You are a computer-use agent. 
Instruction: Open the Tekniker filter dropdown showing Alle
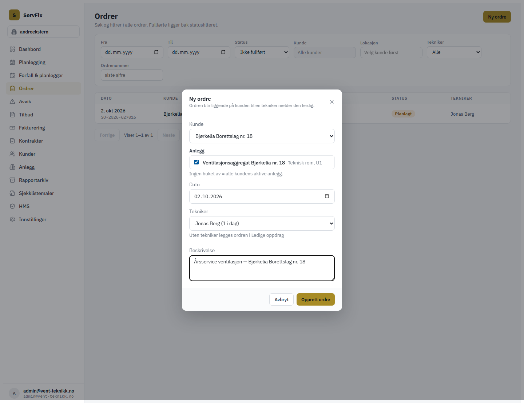pos(454,52)
